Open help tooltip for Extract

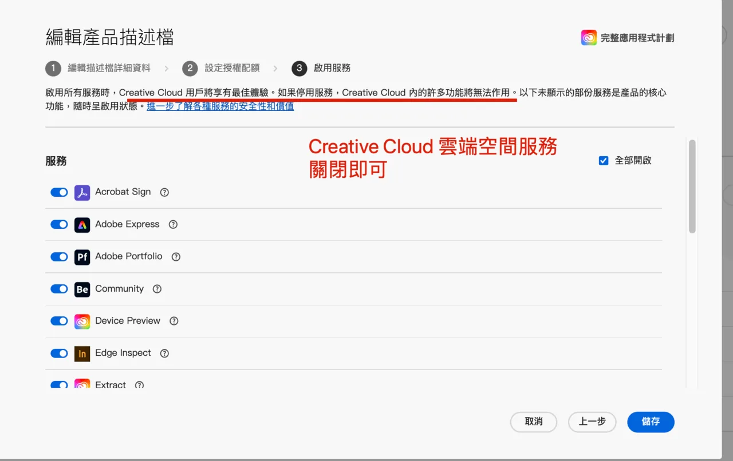tap(139, 385)
